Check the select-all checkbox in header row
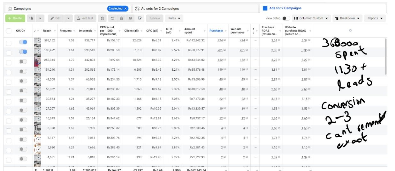Viewport: 395px width, 171px height. 9,31
